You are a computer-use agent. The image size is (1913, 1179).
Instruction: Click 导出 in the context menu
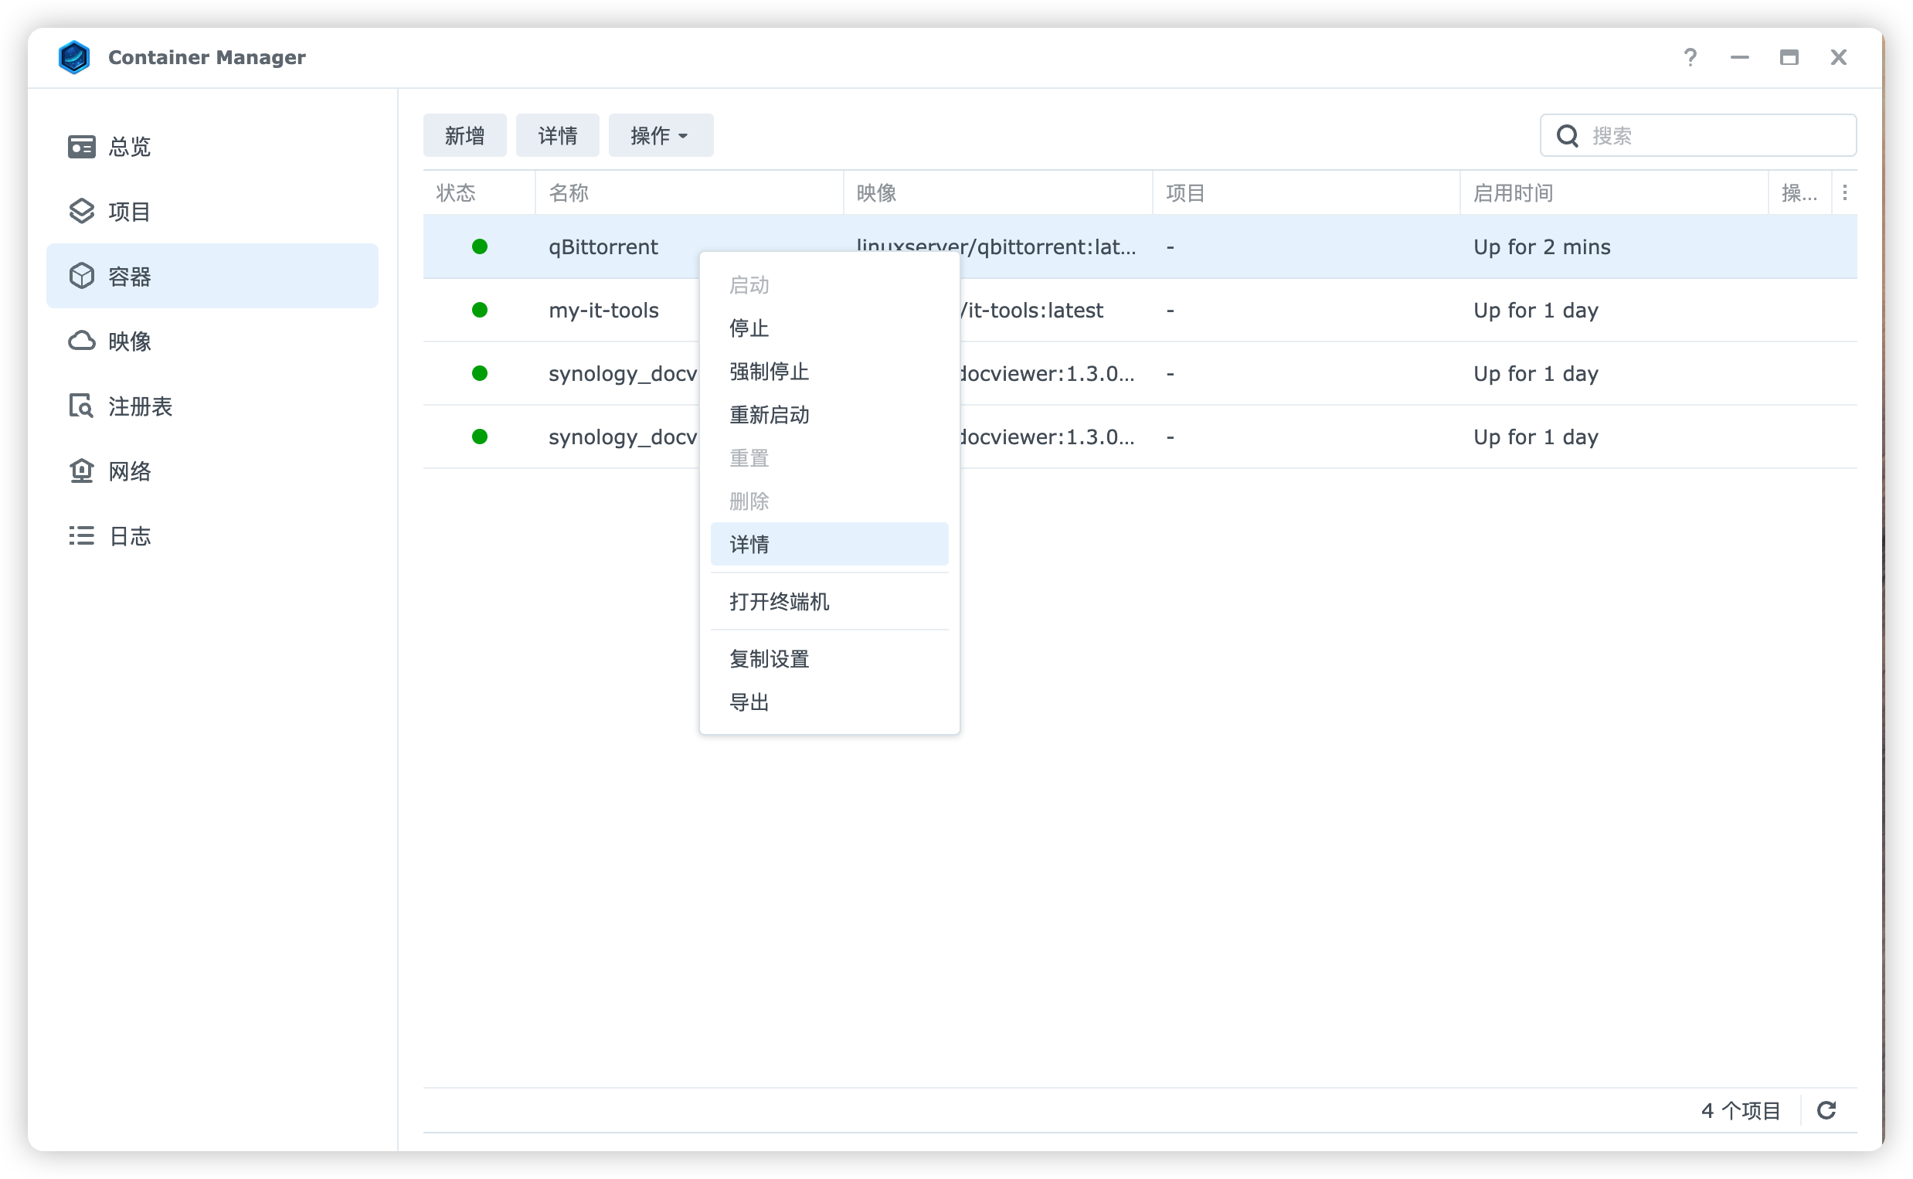point(749,702)
